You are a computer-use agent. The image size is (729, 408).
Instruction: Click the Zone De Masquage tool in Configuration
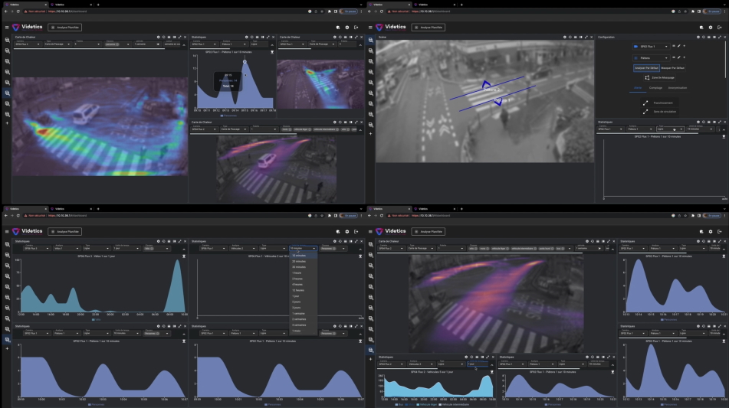[x=659, y=77]
